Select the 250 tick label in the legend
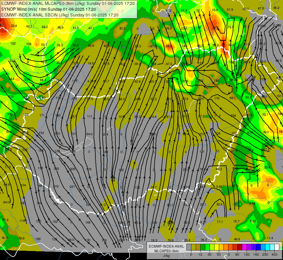The width and height of the screenshot is (283, 260). click(265, 255)
